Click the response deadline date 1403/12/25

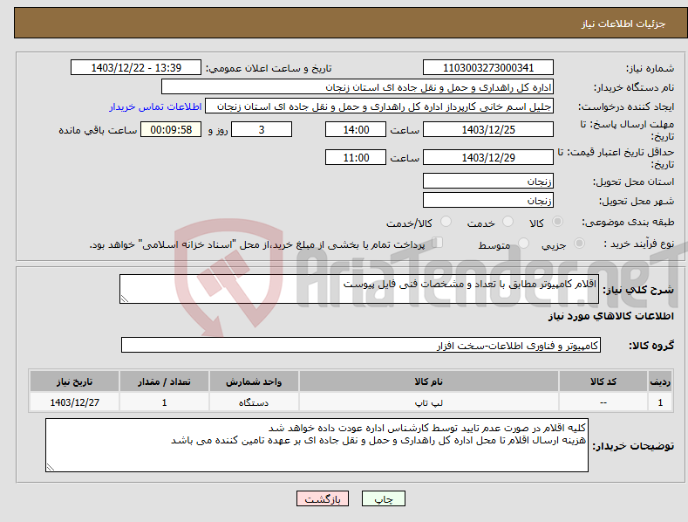click(488, 129)
